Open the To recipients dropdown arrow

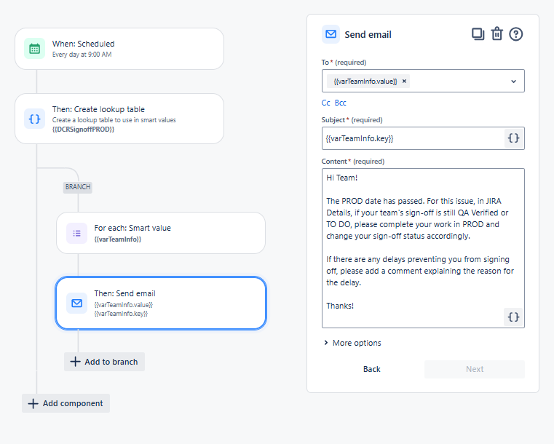tap(513, 82)
